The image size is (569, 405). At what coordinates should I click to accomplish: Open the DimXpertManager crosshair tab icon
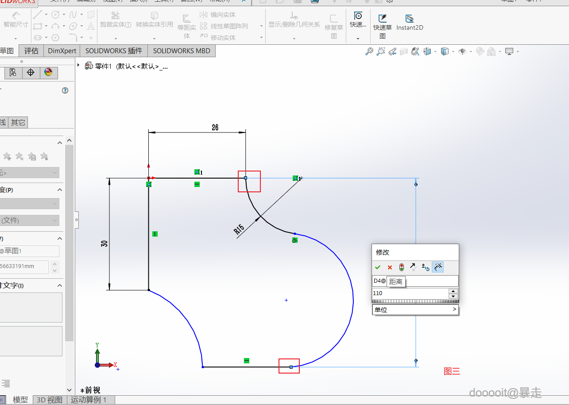[31, 72]
